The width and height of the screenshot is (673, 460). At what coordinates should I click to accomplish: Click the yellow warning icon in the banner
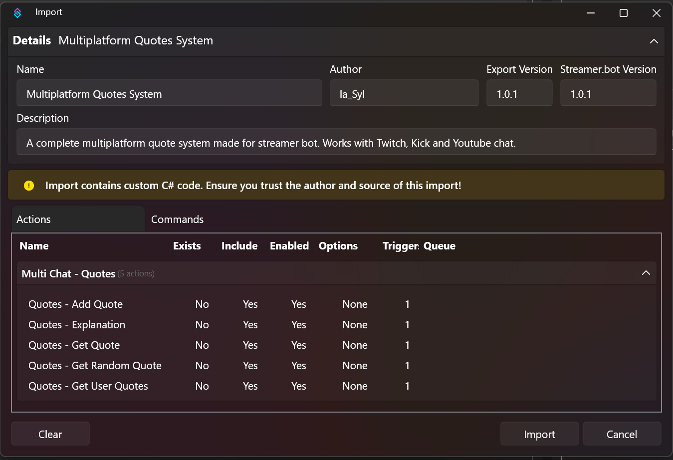(x=28, y=185)
